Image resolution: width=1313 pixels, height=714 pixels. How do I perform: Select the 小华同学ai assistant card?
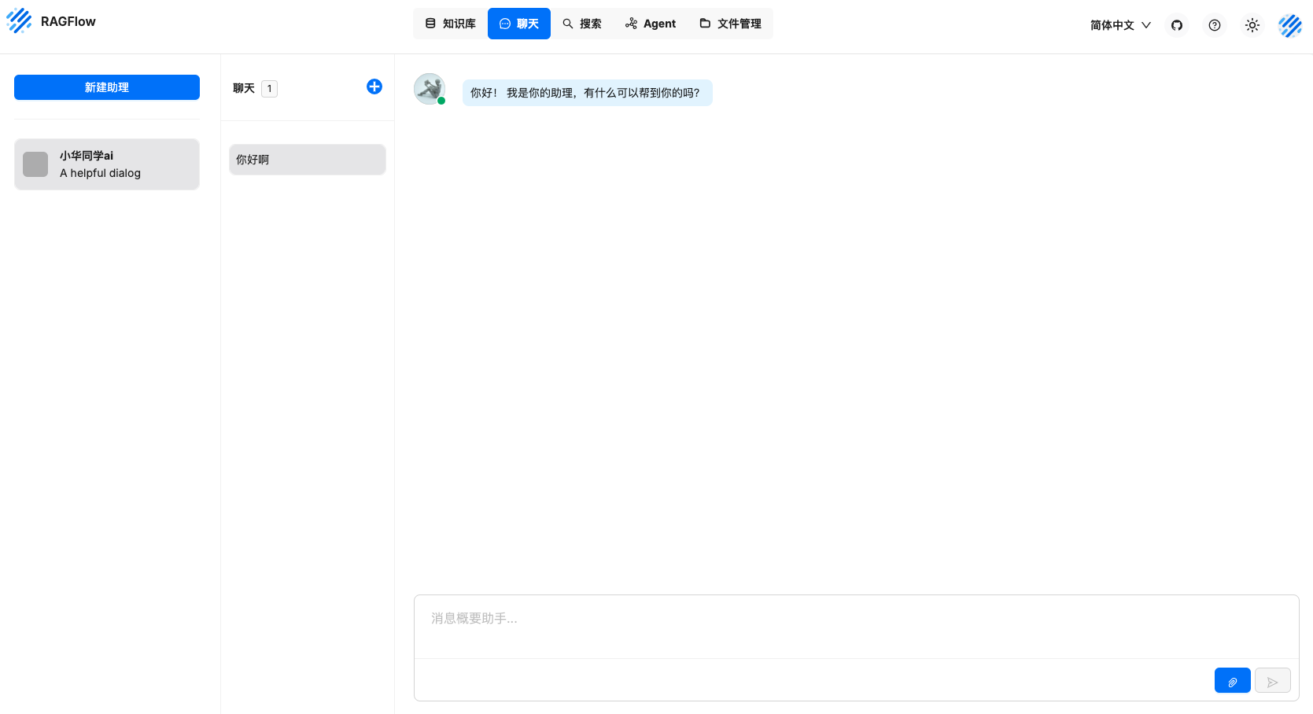[107, 164]
